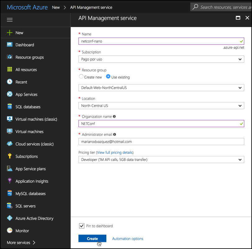This screenshot has height=249, width=252.
Task: Open Subscriptions in the sidebar menu
Action: (27, 156)
